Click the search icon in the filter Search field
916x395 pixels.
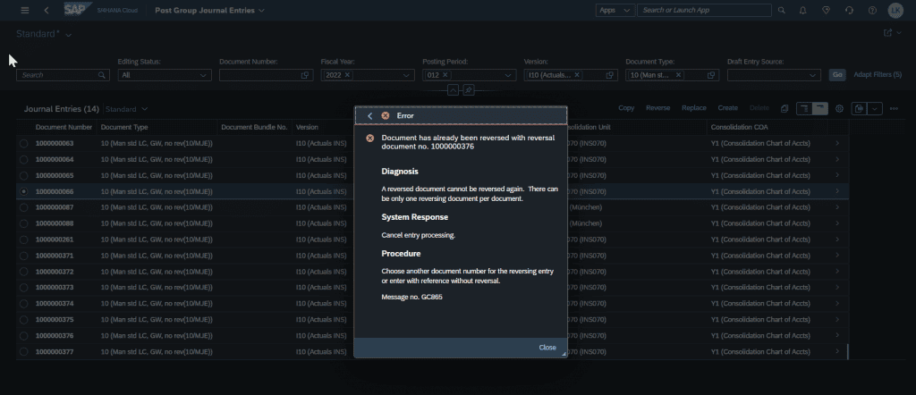[102, 75]
